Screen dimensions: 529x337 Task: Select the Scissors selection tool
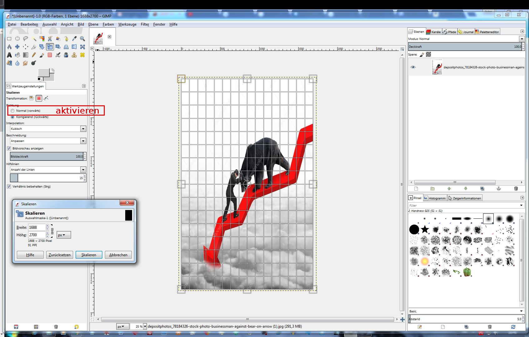pos(50,39)
